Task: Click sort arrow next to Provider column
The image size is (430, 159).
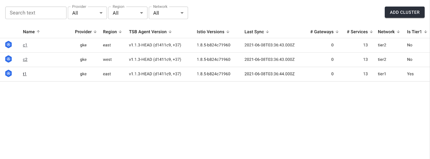Action: pos(95,32)
